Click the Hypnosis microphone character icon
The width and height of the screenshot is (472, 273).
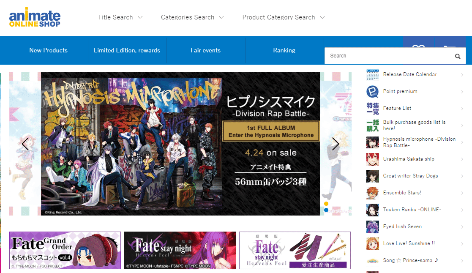tap(372, 142)
